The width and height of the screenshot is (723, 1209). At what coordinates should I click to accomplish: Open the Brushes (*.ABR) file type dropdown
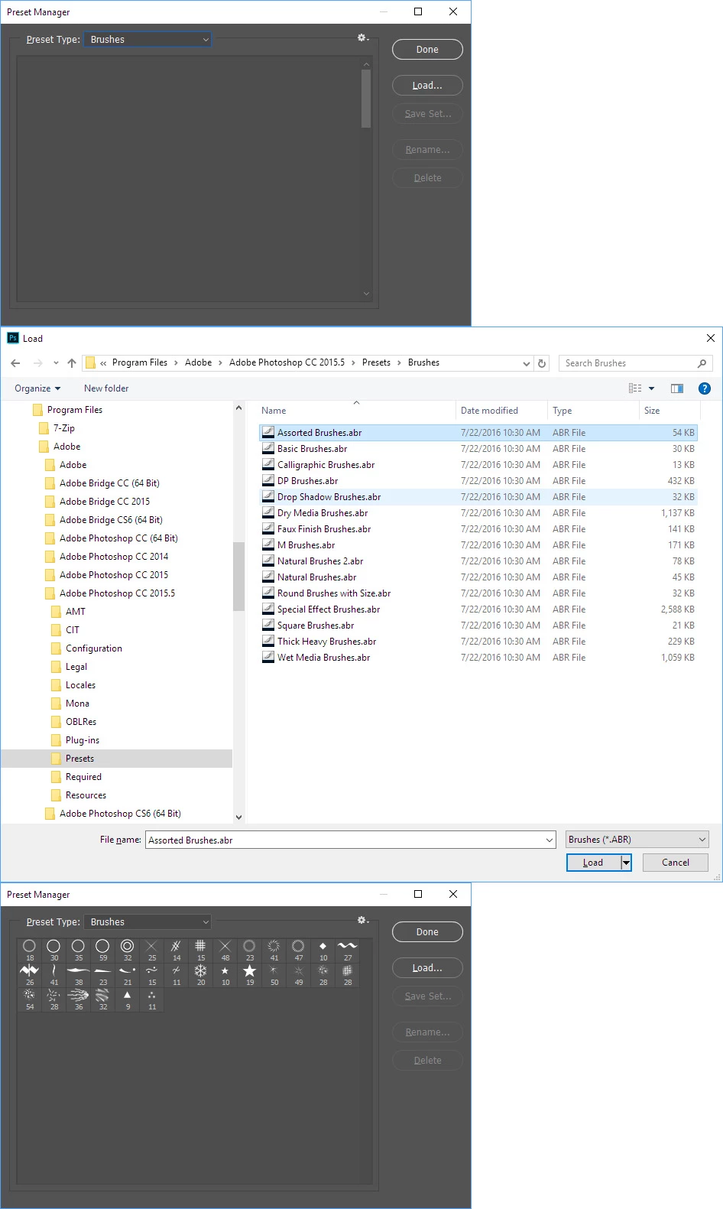coord(637,840)
